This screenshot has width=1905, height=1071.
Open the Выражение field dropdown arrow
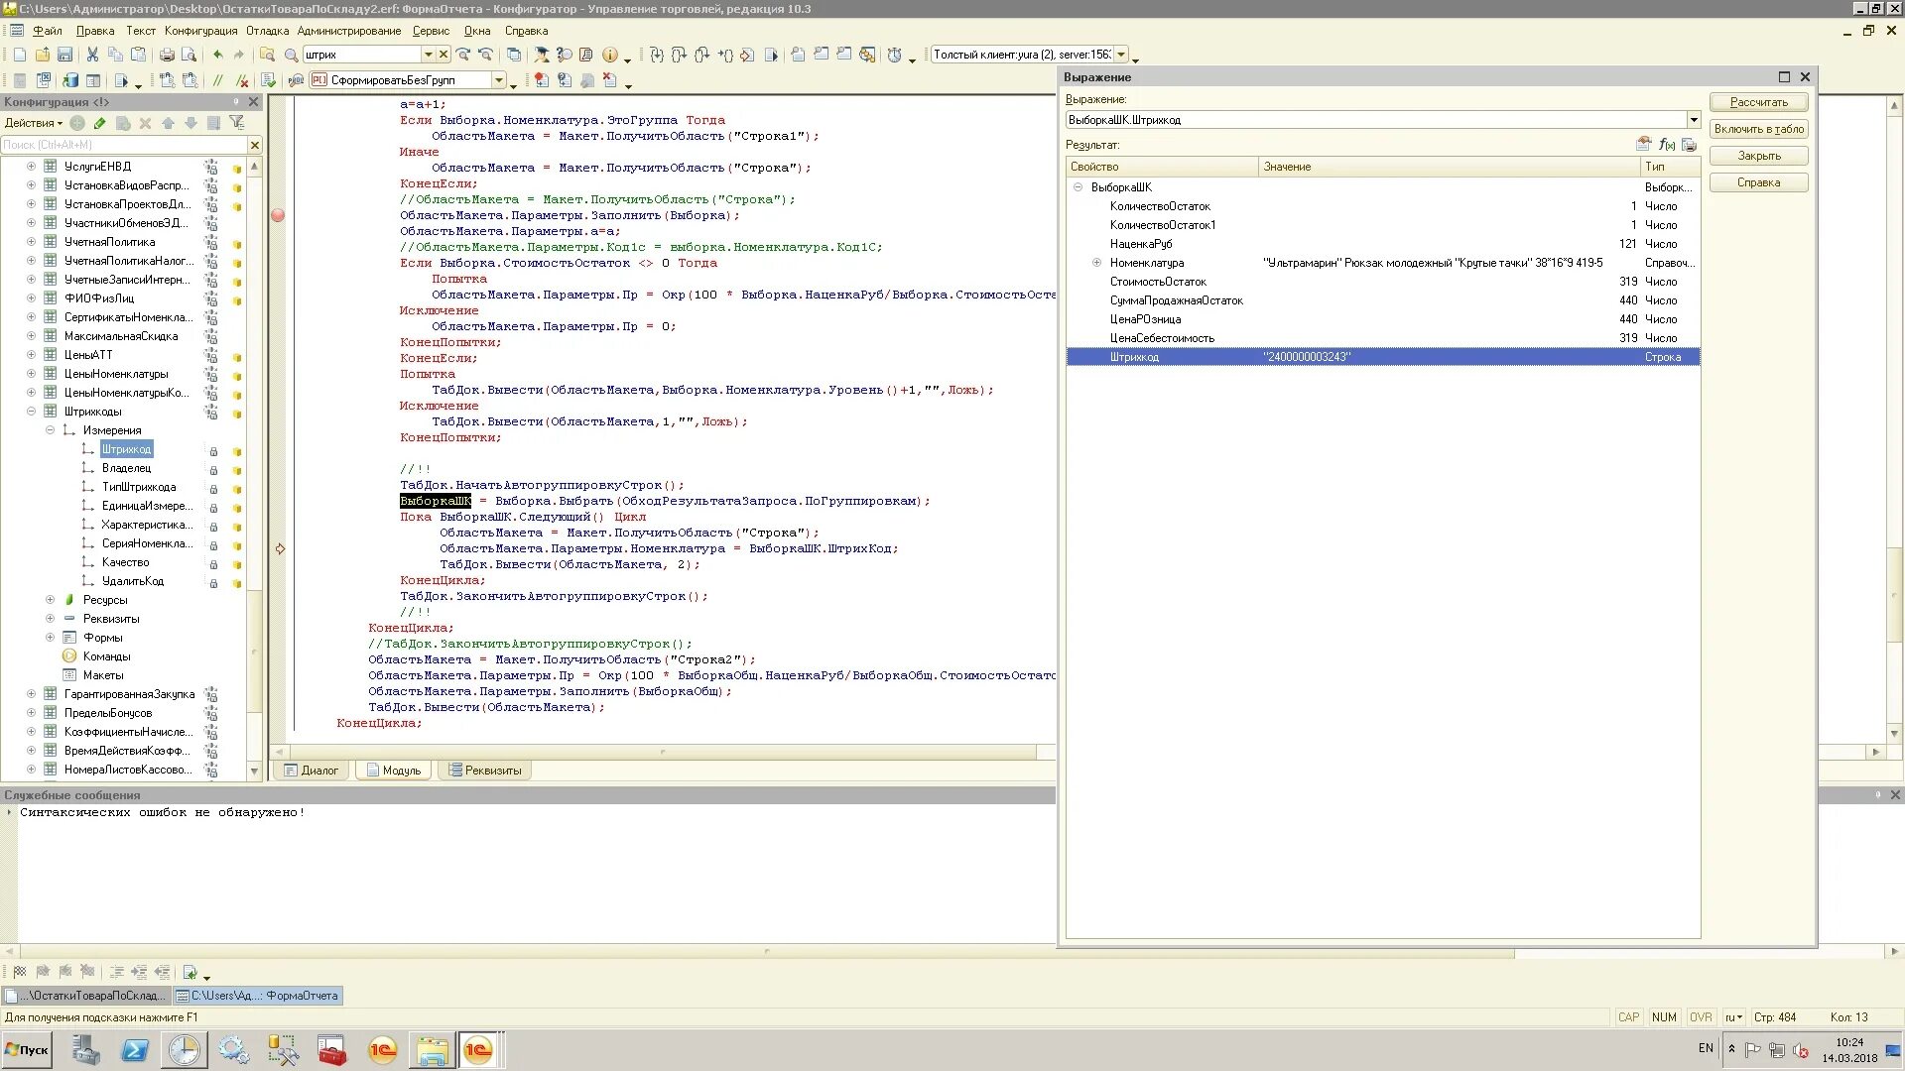[x=1693, y=120]
